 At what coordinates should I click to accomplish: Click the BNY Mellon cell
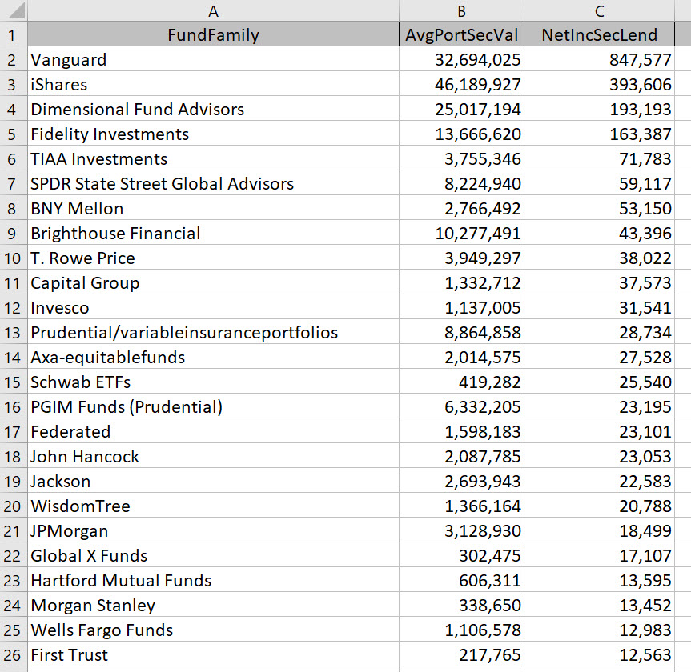click(213, 208)
